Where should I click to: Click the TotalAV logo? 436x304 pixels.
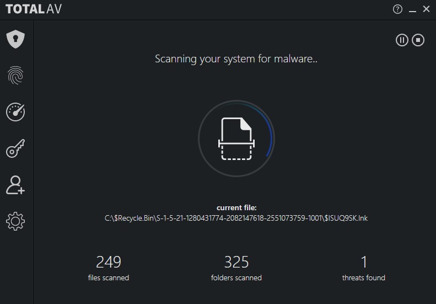[x=34, y=9]
